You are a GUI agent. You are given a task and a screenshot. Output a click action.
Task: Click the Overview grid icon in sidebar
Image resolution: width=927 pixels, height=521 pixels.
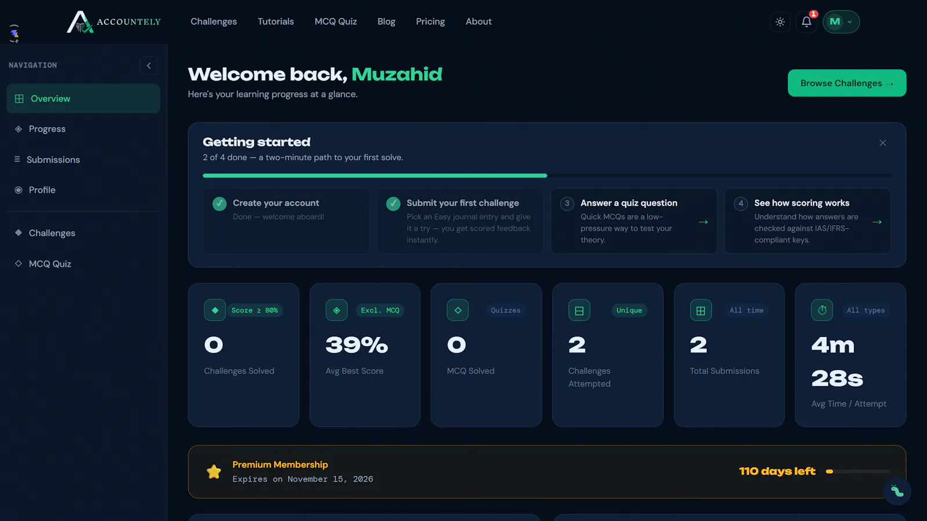coord(19,98)
